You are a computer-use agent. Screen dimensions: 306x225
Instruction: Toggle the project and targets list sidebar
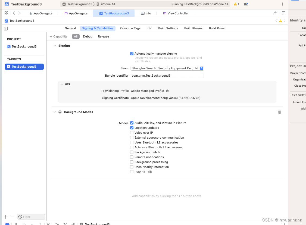[6, 29]
